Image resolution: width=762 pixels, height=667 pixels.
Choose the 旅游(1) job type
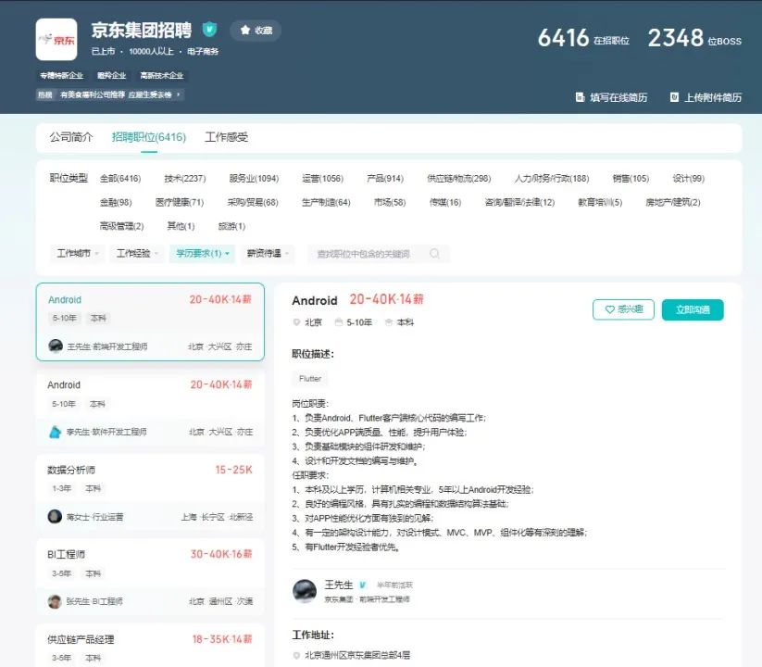pyautogui.click(x=231, y=226)
